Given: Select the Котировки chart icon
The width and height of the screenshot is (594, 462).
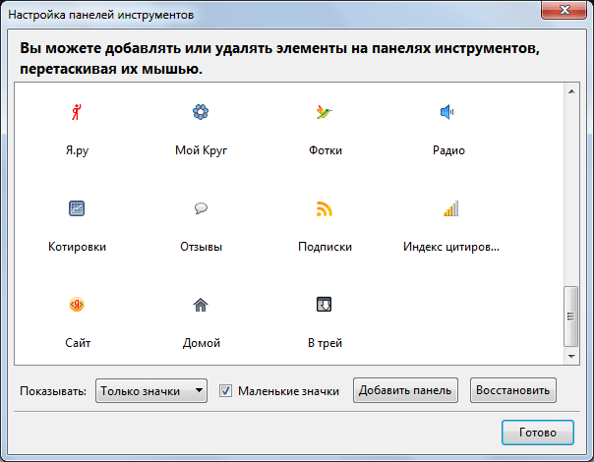Looking at the screenshot, I should point(77,208).
